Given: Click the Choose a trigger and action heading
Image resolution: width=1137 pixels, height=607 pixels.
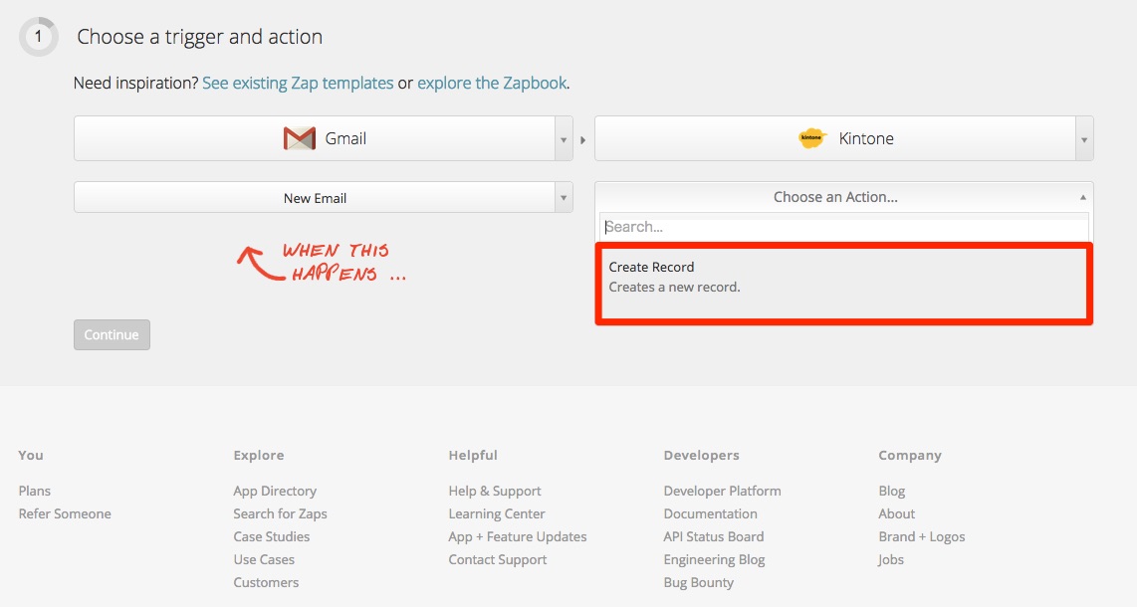Looking at the screenshot, I should pos(199,37).
